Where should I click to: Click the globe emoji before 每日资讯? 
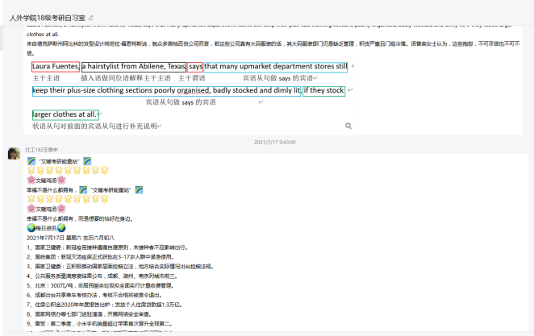pos(31,228)
